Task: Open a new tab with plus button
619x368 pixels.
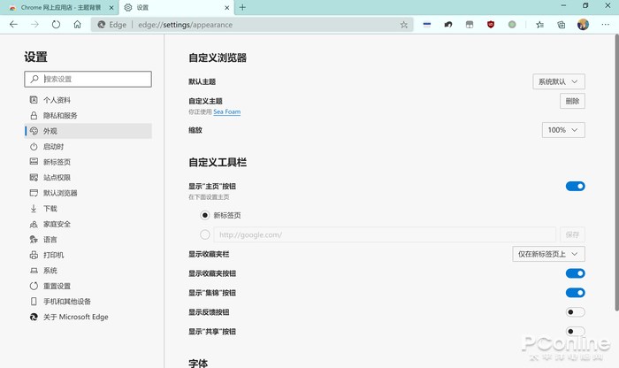Action: [242, 7]
